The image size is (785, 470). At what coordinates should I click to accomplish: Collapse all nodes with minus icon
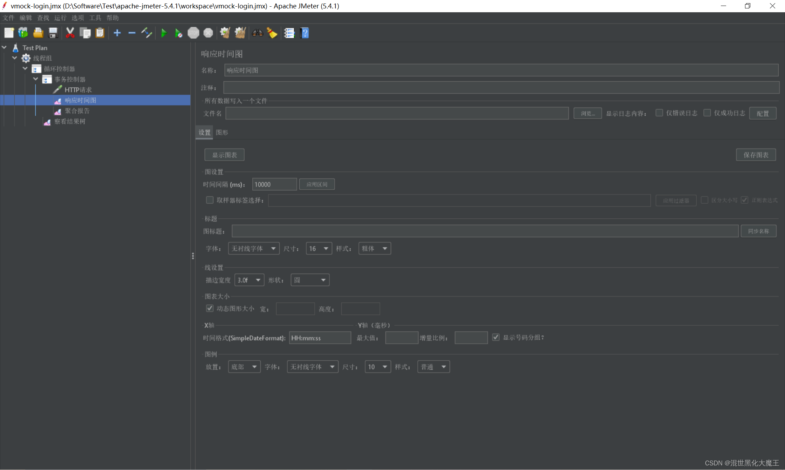(x=132, y=33)
